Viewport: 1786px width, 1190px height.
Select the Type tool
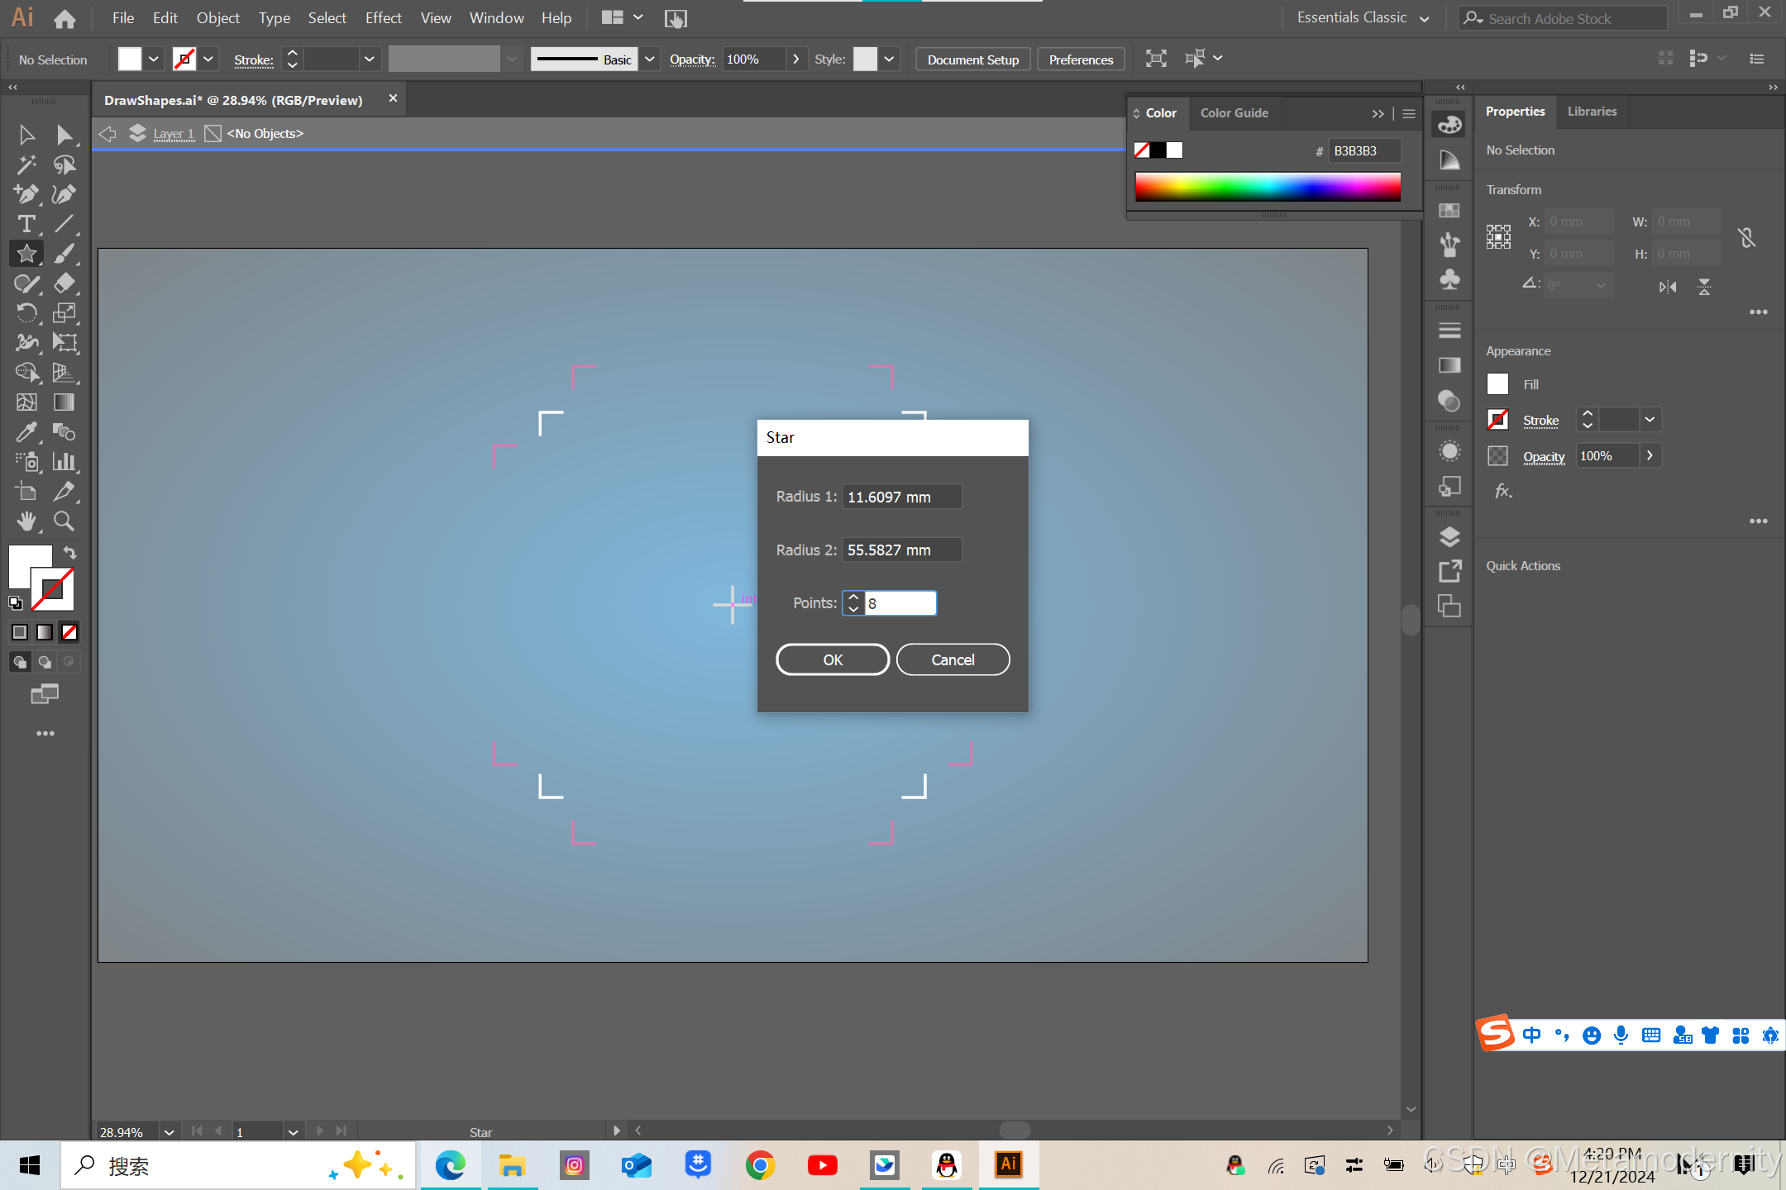pos(26,224)
